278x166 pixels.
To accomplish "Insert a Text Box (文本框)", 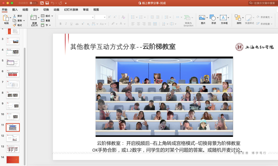I will pyautogui.click(x=224, y=18).
